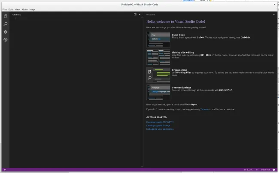The width and height of the screenshot is (279, 173).
Task: Change language mode from Plain Text
Action: point(266,170)
